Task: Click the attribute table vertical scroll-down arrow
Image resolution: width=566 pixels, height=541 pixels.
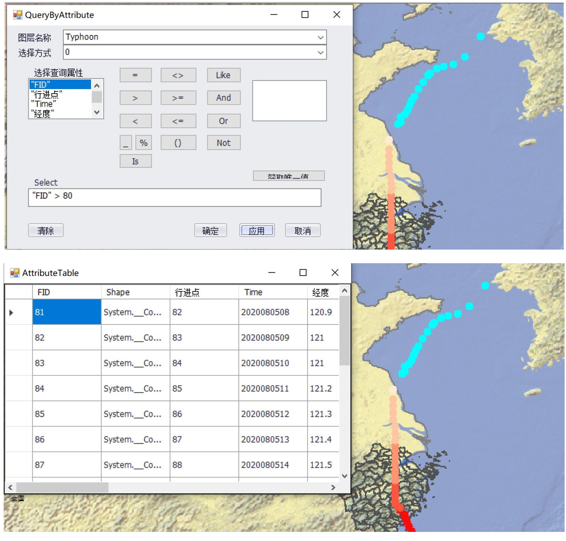Action: [x=344, y=476]
